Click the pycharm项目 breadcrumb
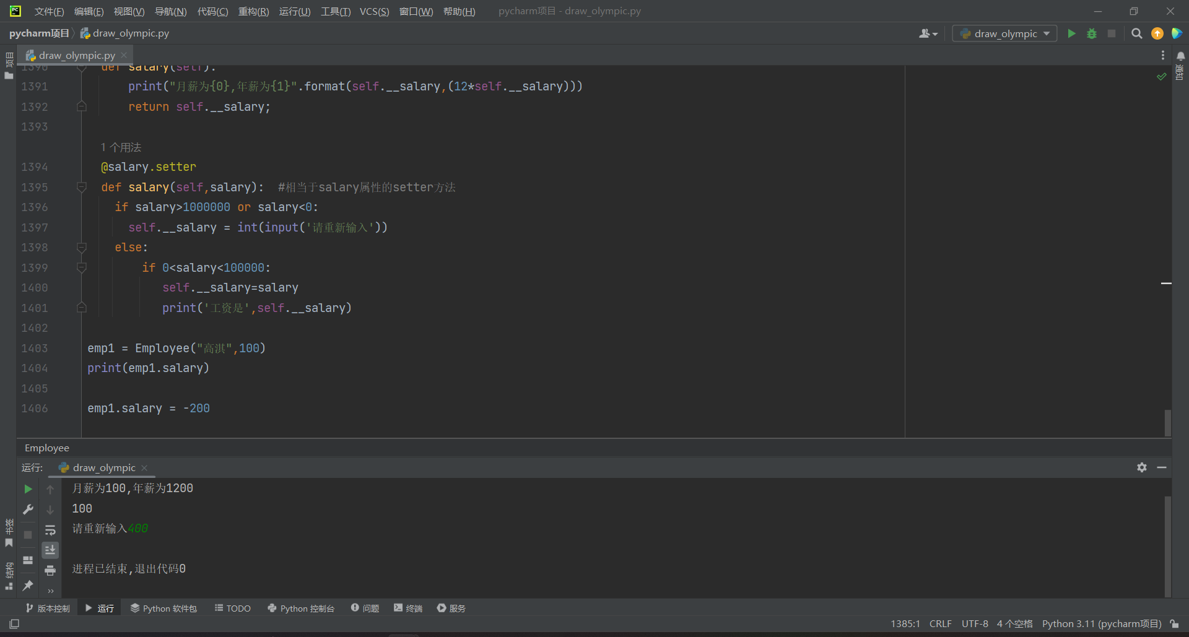Screen dimensions: 1189x637 coord(39,33)
